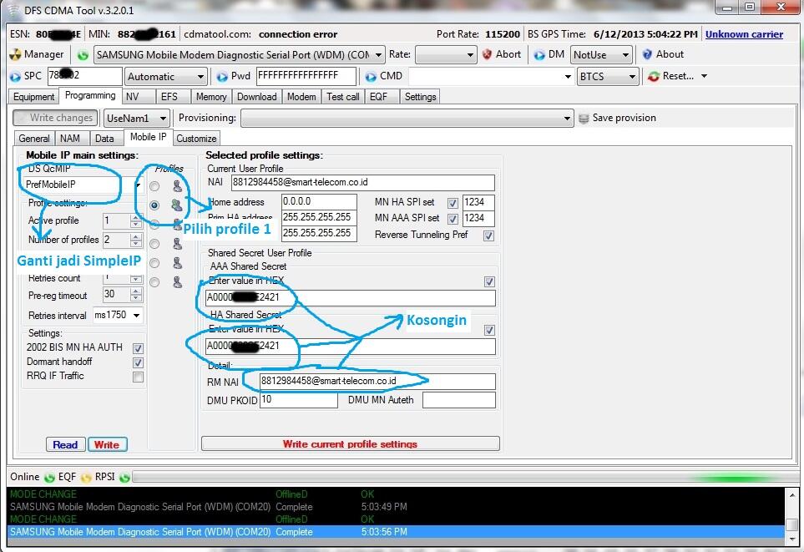The height and width of the screenshot is (552, 804).
Task: Uncheck Reverse Tunneling Pref
Action: click(488, 235)
